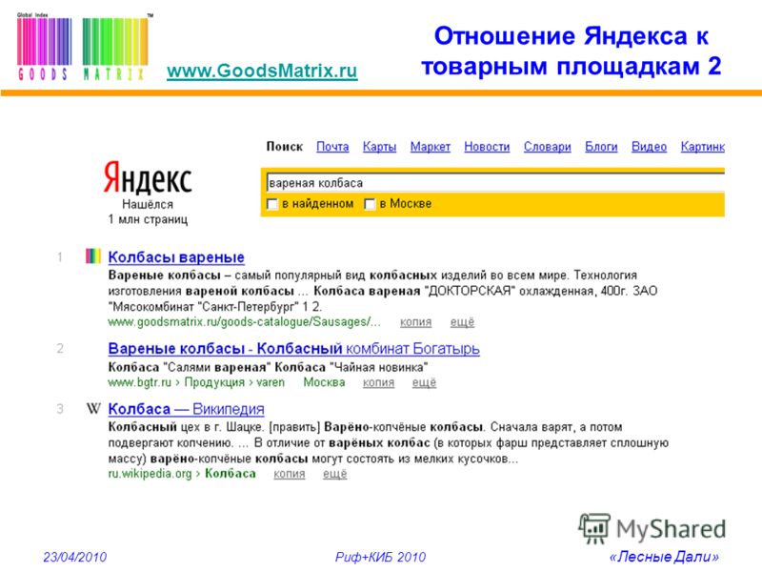Screen dimensions: 762x572
Task: Open Маркет in the top navigation
Action: [x=431, y=147]
